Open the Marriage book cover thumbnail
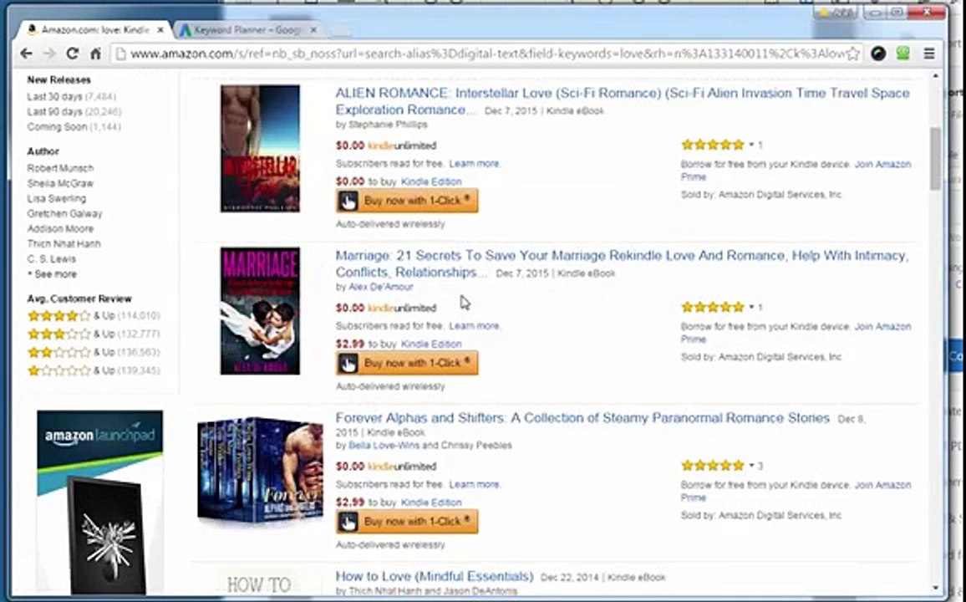966x602 pixels. click(260, 310)
